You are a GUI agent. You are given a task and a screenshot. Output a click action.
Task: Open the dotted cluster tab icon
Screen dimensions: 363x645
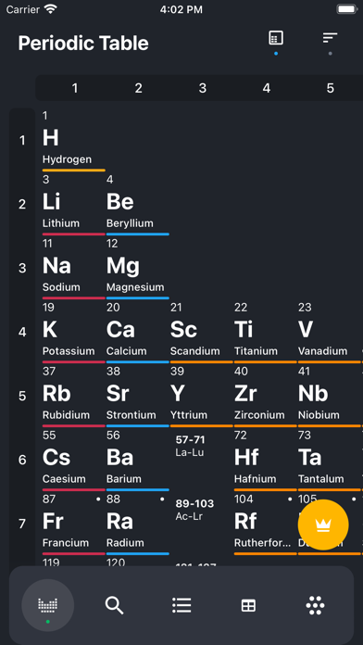pyautogui.click(x=316, y=605)
